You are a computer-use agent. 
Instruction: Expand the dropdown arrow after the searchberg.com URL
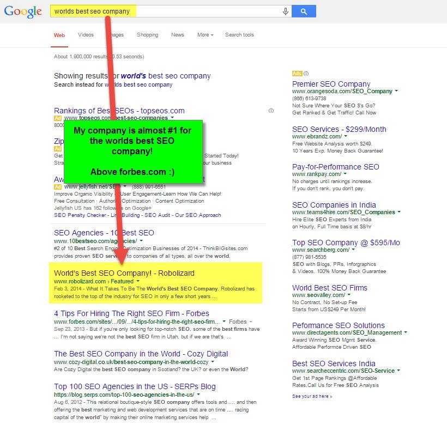[x=353, y=250]
